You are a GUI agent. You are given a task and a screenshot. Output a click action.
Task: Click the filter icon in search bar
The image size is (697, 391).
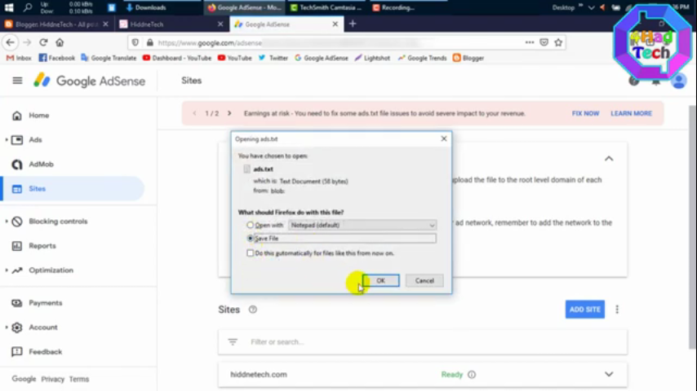233,342
